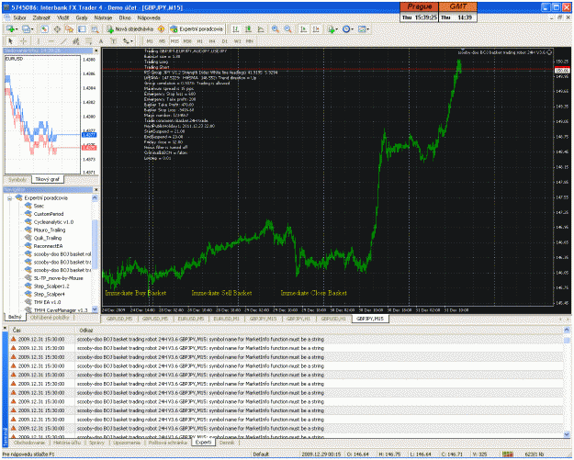Toggle the Market Watch panel icon

click(44, 28)
